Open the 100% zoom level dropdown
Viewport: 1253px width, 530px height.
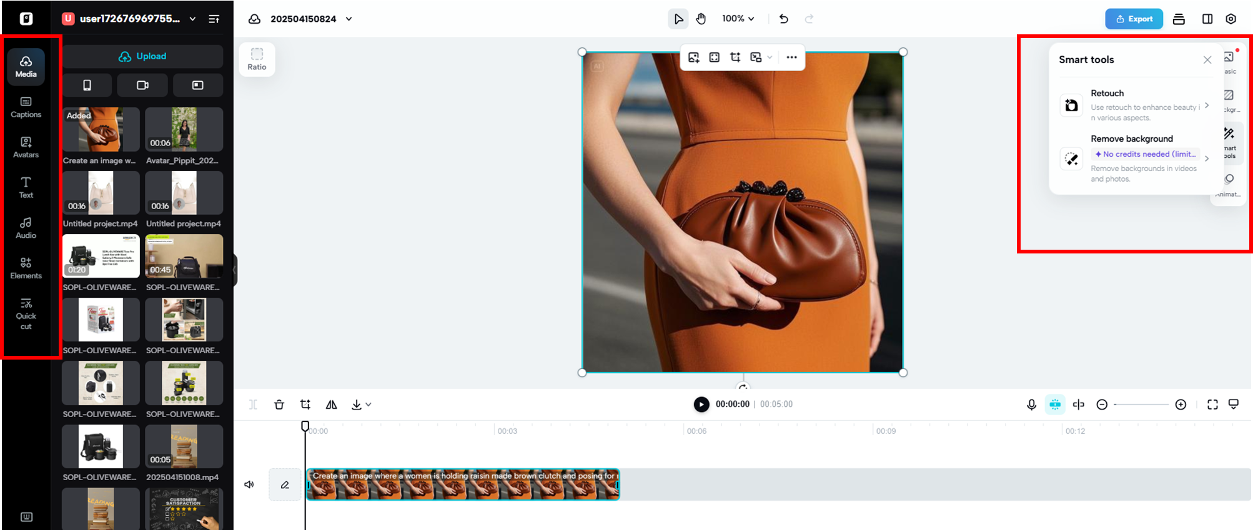click(x=738, y=19)
